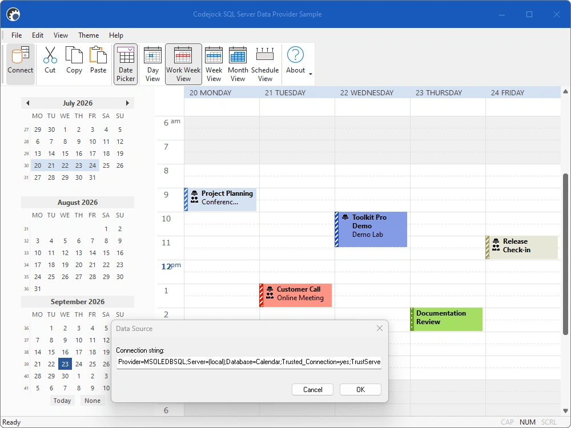Click the Today button
Viewport: 571px width, 428px height.
pos(62,401)
